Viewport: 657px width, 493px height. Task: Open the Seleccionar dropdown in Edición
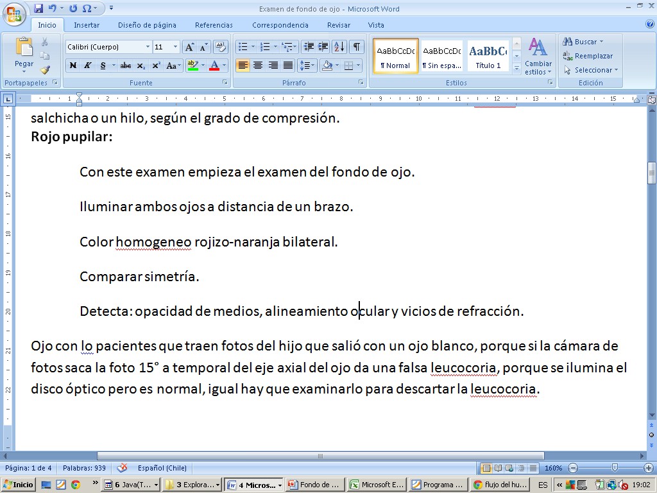[x=591, y=70]
